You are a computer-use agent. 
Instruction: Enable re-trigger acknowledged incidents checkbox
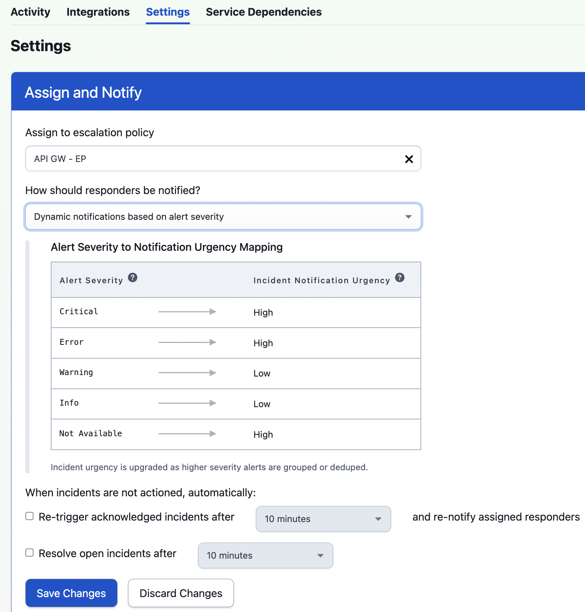(29, 516)
